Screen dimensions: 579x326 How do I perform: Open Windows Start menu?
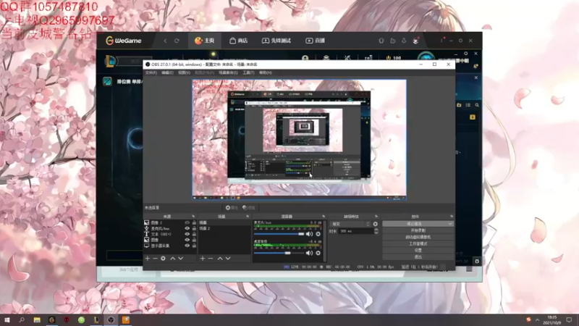[7, 320]
